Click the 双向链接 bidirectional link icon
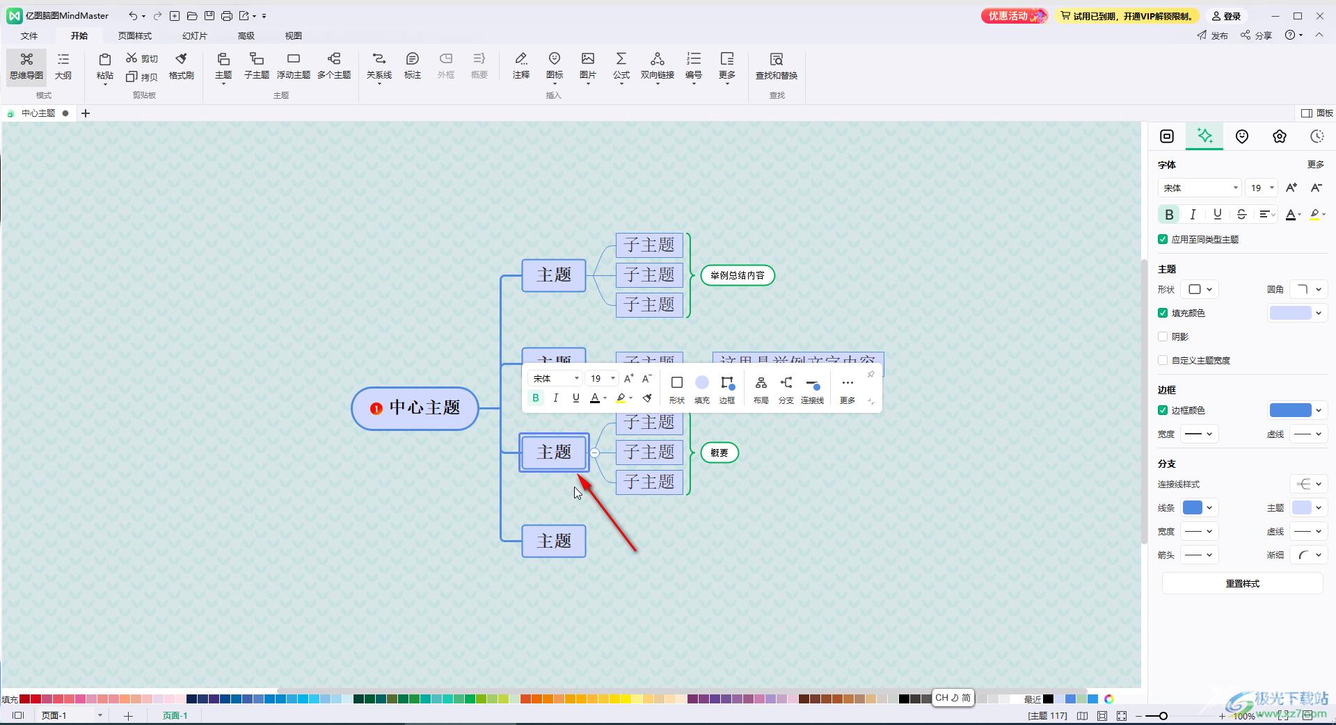 click(x=658, y=67)
